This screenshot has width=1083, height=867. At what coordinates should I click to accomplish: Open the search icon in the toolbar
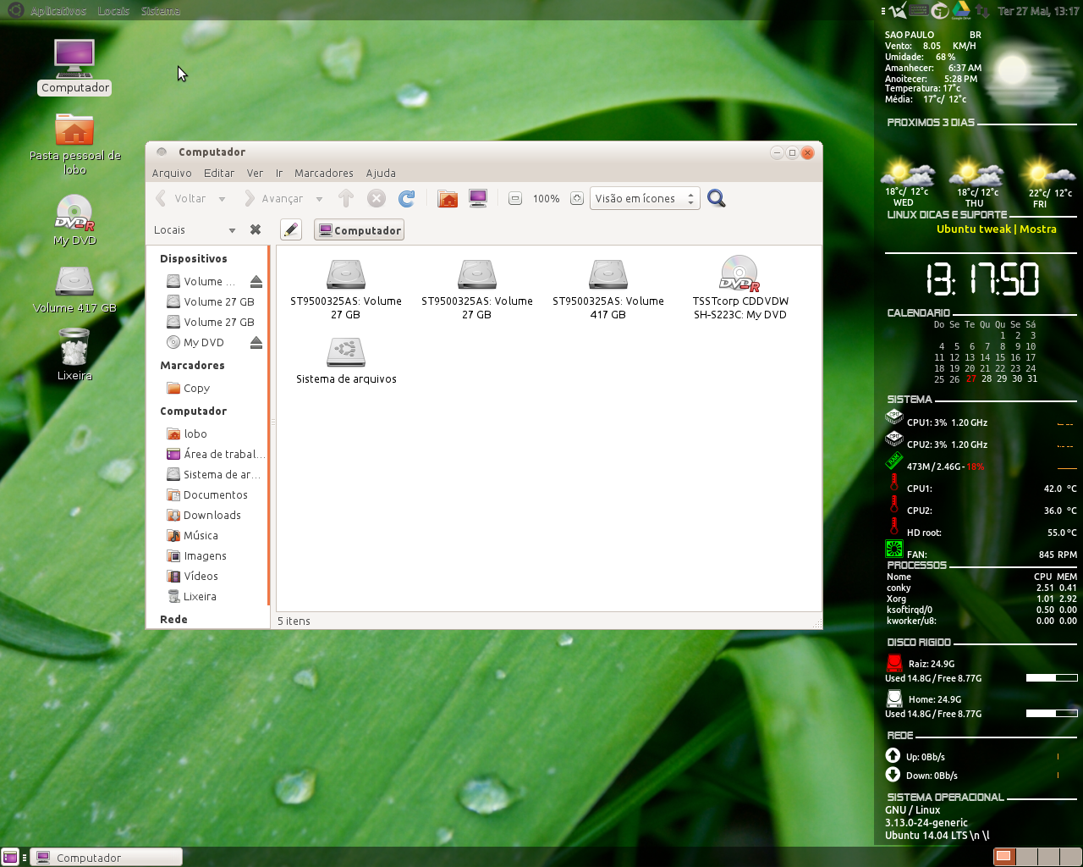[x=716, y=198]
